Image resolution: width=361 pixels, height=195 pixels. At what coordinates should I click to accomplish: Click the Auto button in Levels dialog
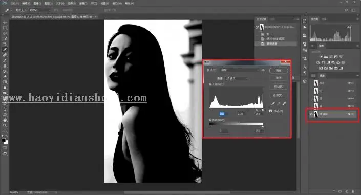point(279,86)
